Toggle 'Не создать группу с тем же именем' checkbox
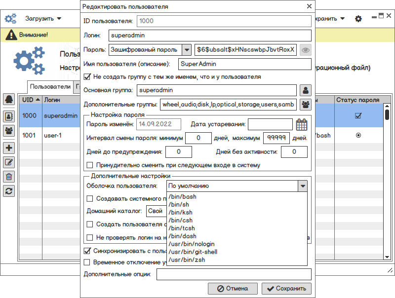395x298 pixels. tap(87, 77)
